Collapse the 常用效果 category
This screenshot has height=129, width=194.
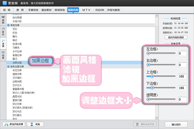8,25
